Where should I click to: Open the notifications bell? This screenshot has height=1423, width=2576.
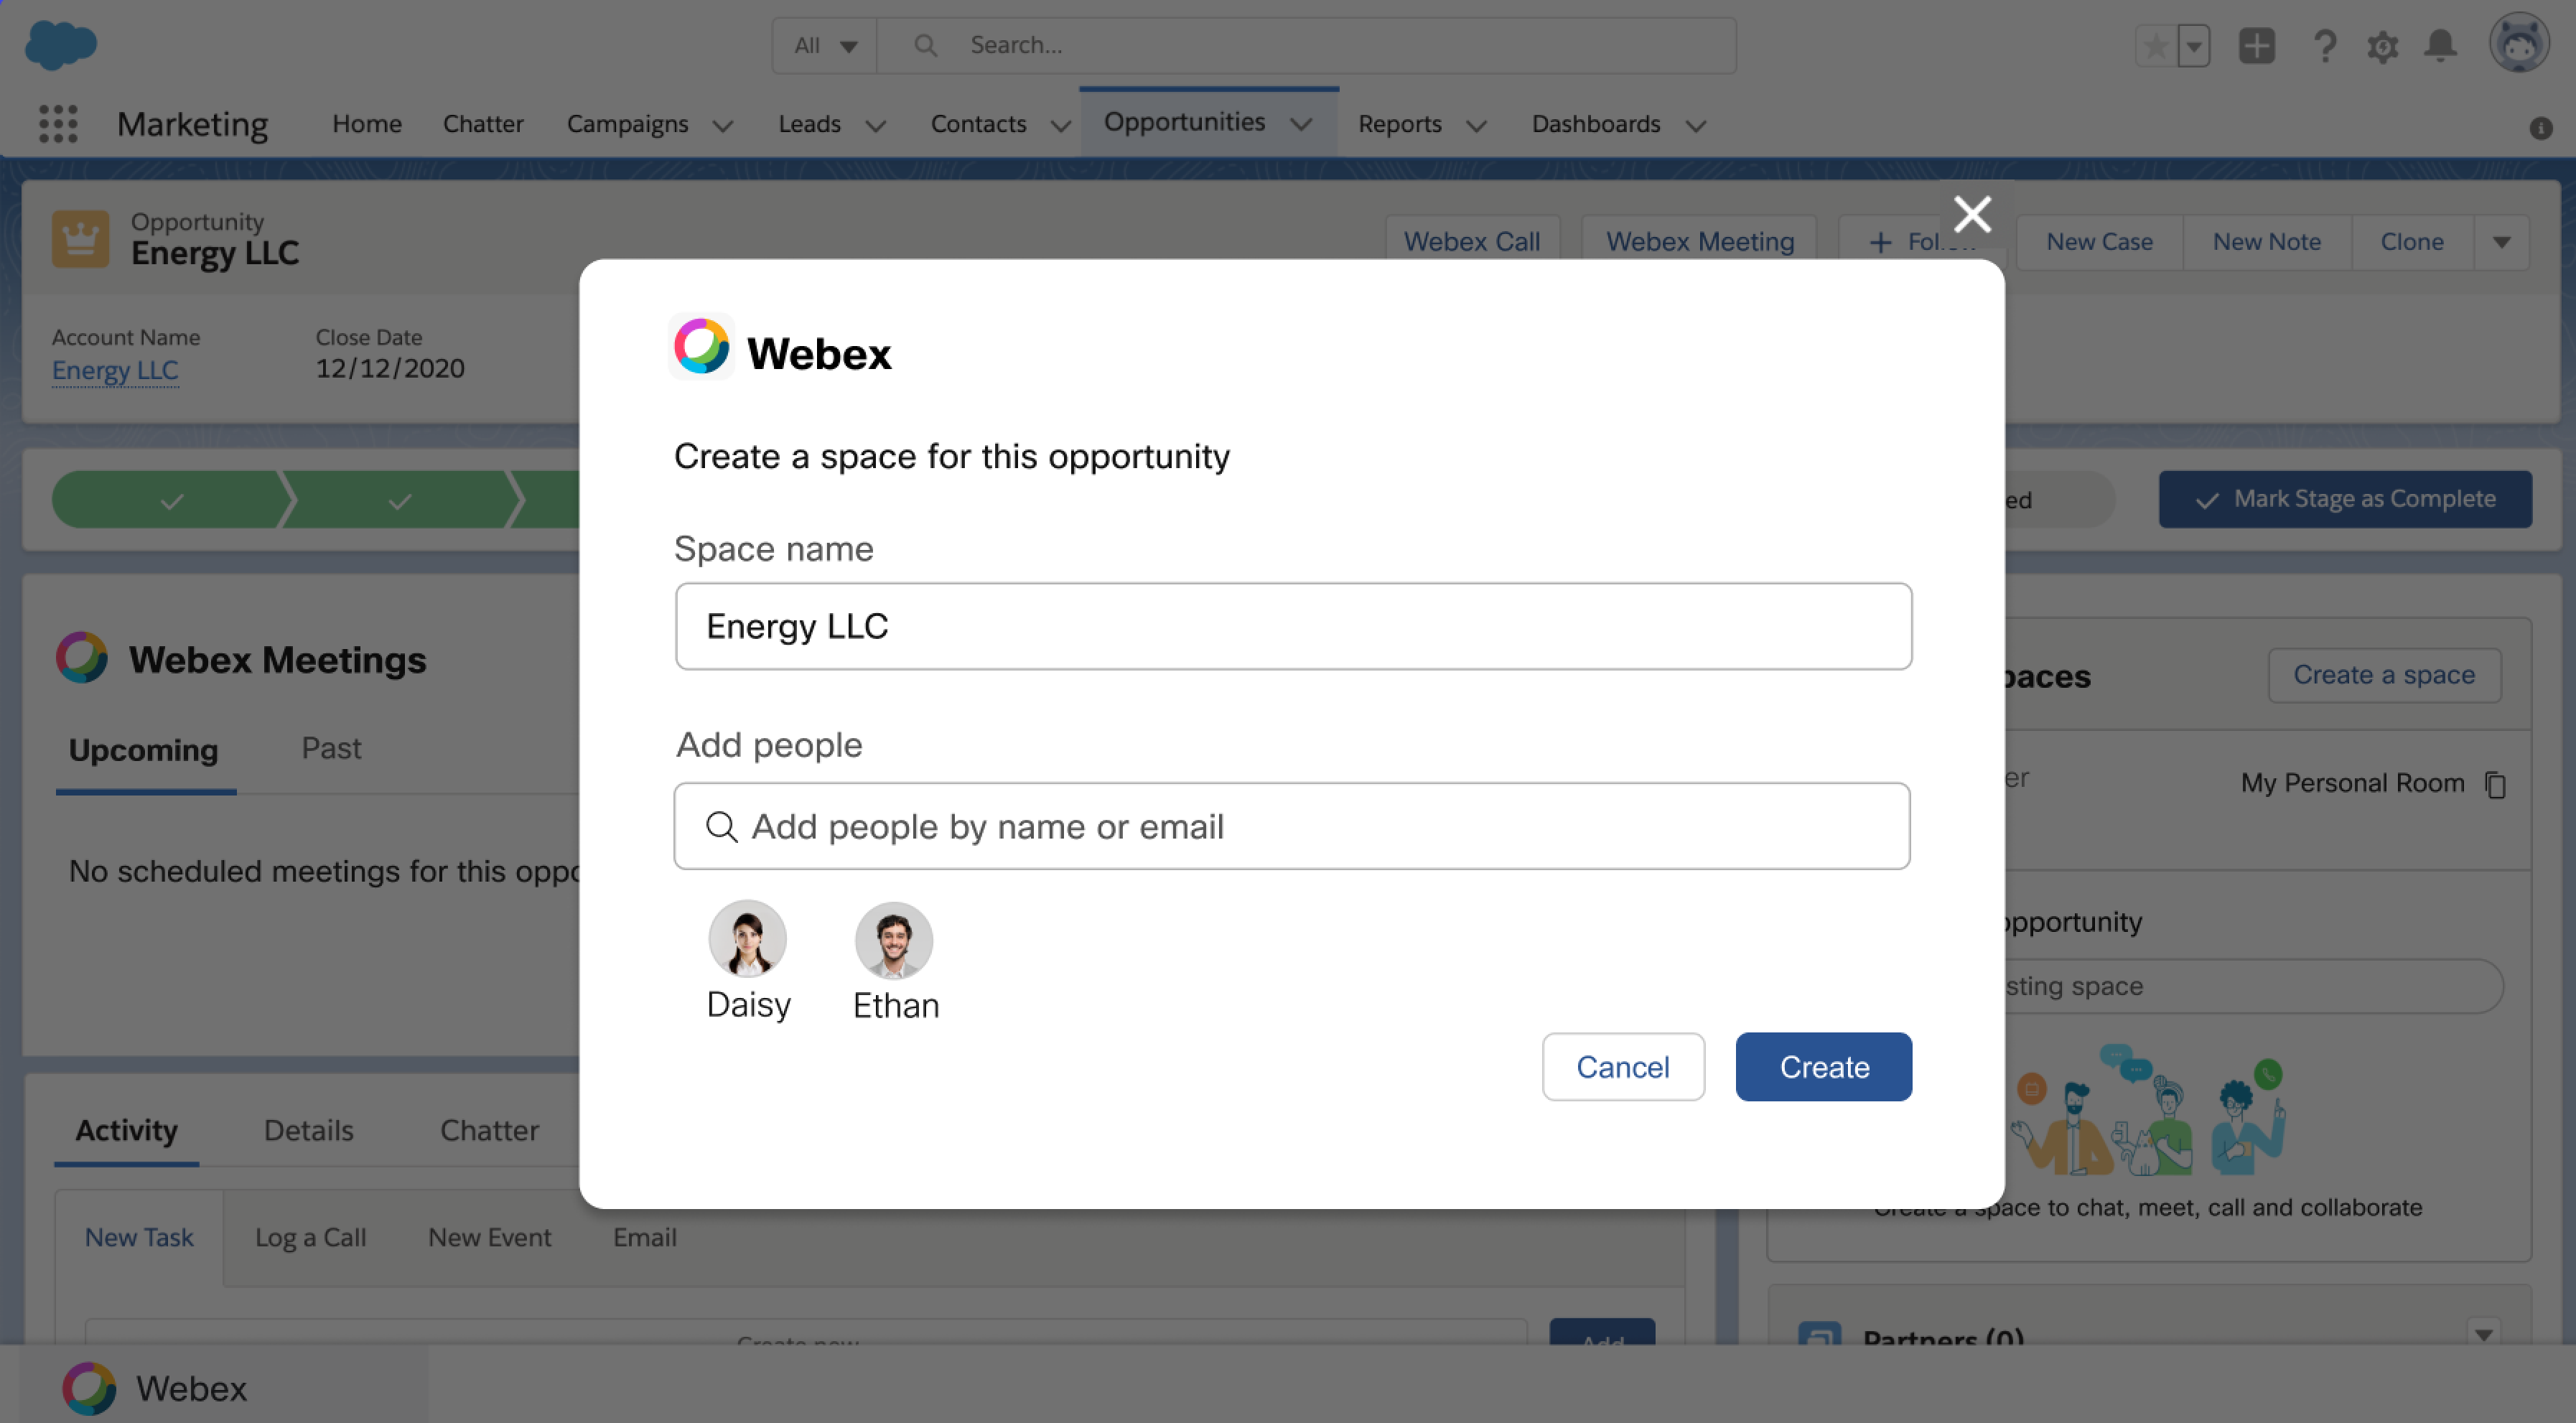coord(2441,46)
